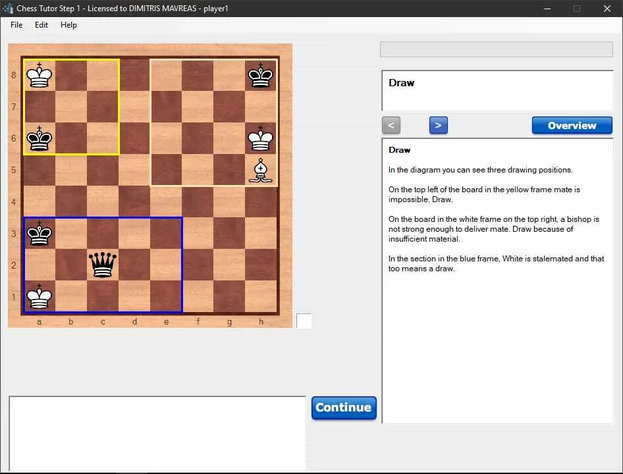Select the black king on h8
Screen dimensions: 623x474
coord(261,75)
